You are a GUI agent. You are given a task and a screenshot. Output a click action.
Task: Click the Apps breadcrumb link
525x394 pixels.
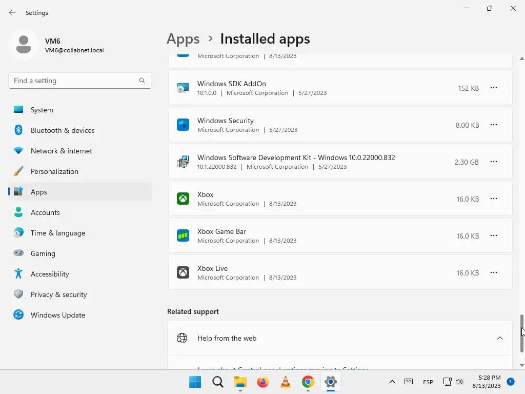pyautogui.click(x=183, y=39)
